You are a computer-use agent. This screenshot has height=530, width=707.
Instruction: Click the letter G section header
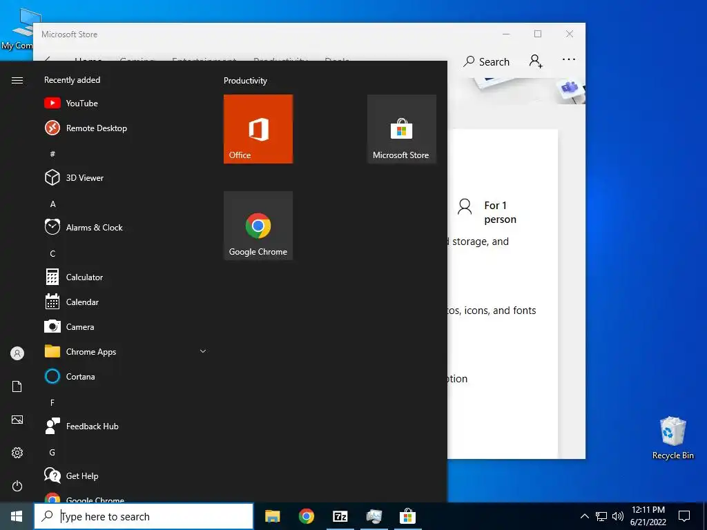52,452
